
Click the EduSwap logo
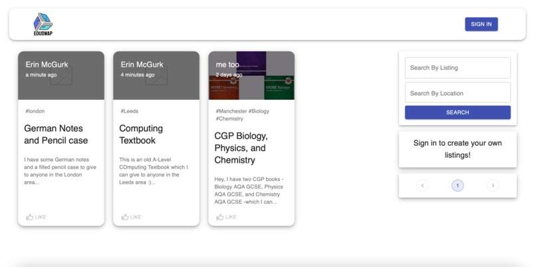tap(43, 24)
